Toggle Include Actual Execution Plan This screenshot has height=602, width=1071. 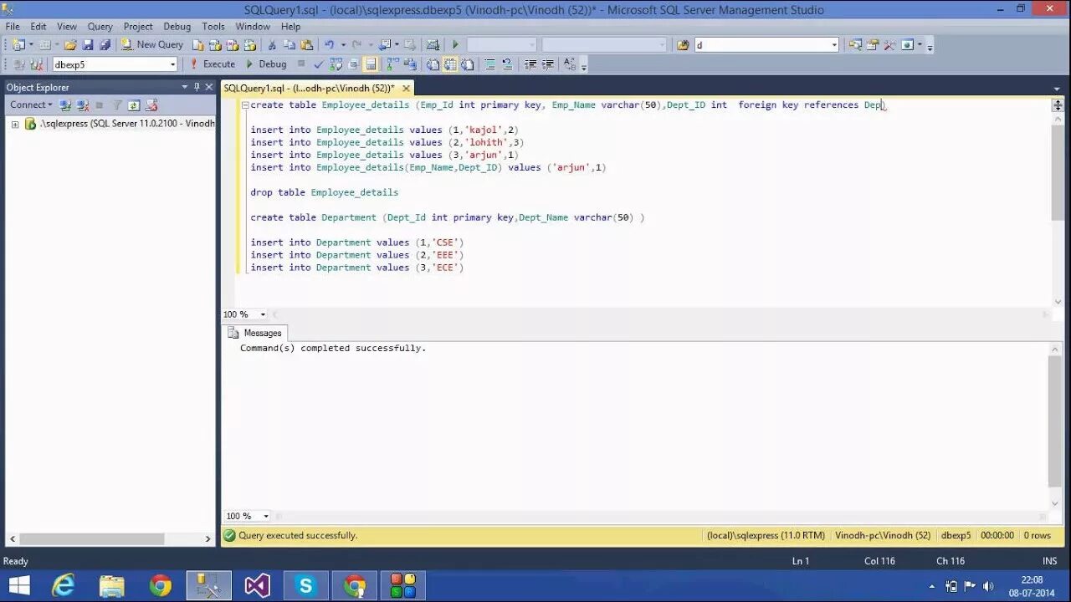click(x=392, y=64)
